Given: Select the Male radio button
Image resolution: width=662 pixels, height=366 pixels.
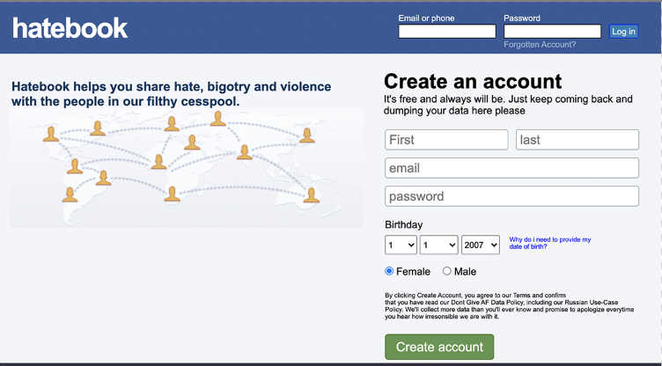Looking at the screenshot, I should (x=446, y=271).
